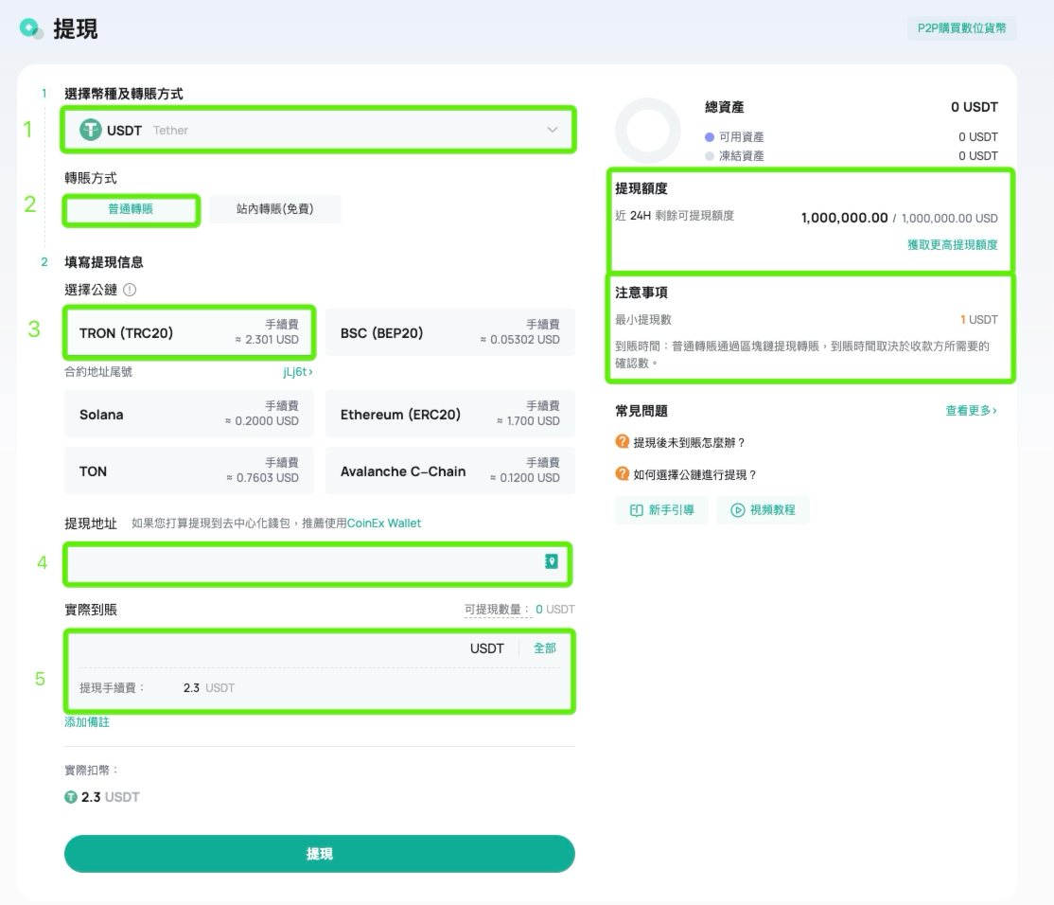Switch to 普通轉賬 transfer tab
The height and width of the screenshot is (905, 1054).
132,209
